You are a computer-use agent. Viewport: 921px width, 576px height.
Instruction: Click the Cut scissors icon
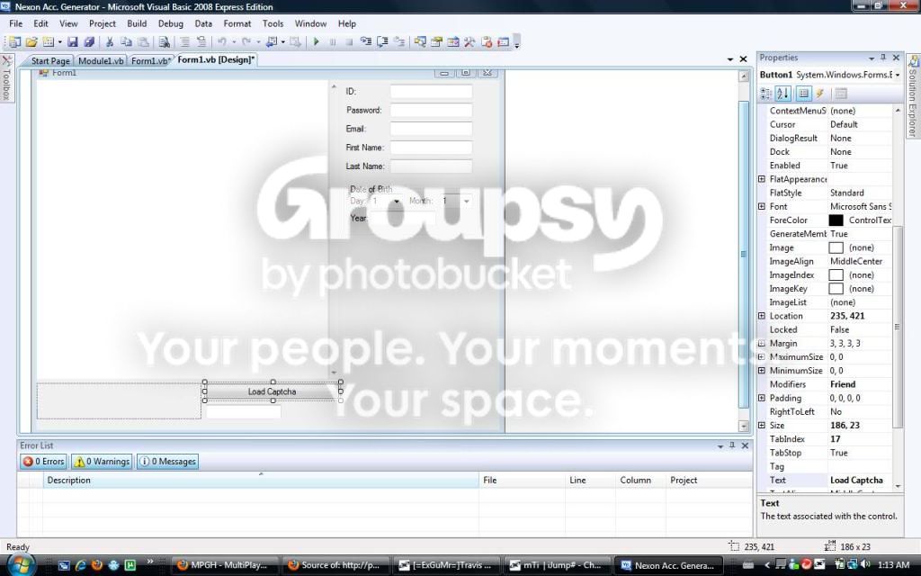tap(109, 41)
